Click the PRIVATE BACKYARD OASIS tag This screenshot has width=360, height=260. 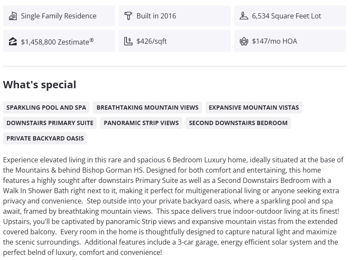pyautogui.click(x=45, y=138)
